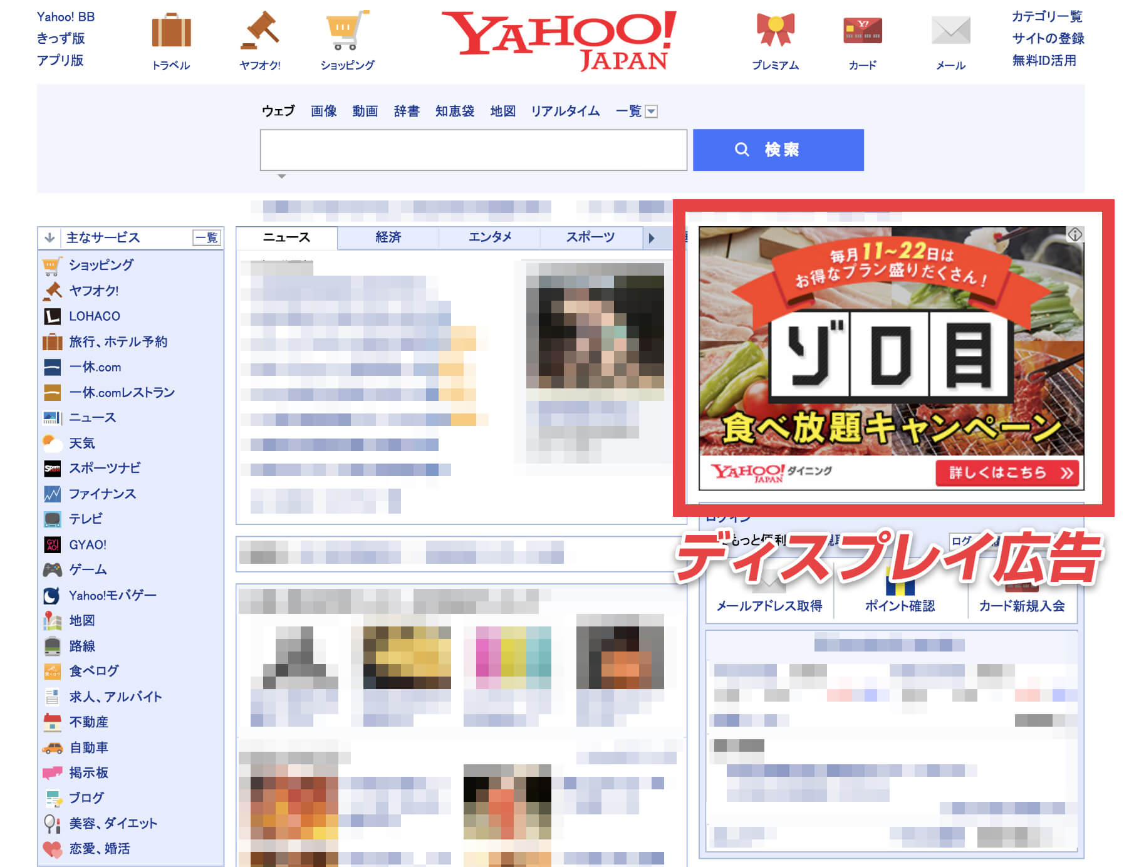Focus the main search input field
This screenshot has width=1124, height=867.
coord(474,150)
